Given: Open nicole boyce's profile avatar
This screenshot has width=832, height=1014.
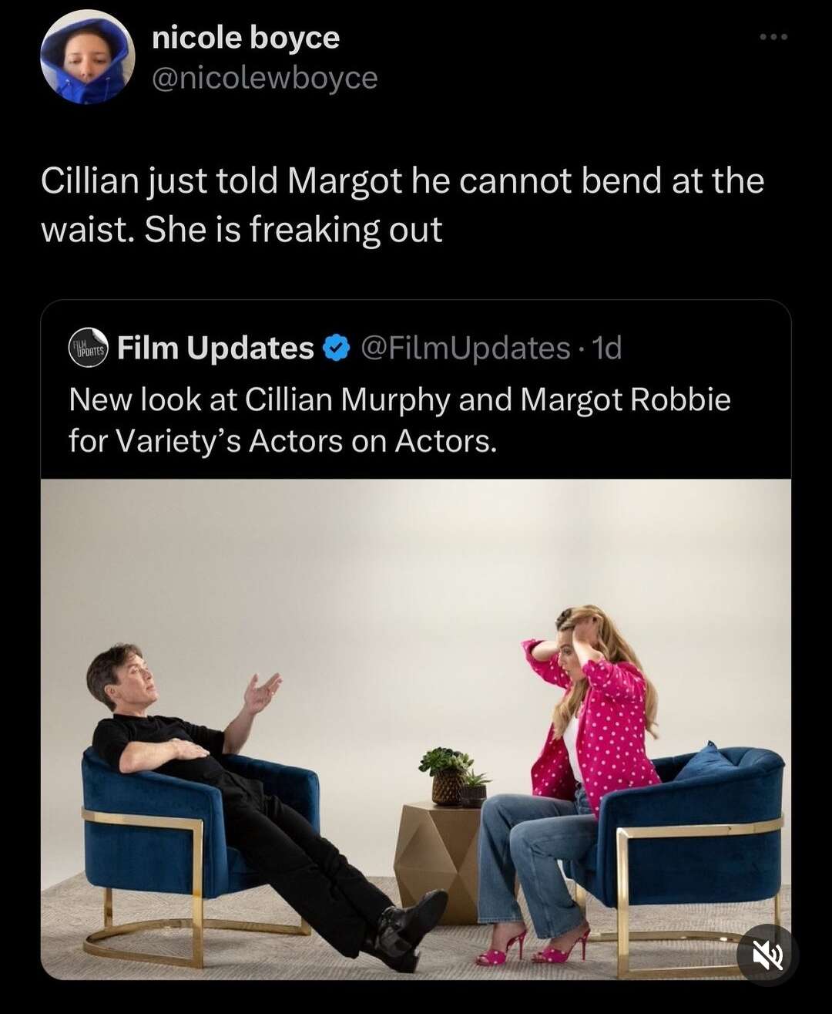Looking at the screenshot, I should 88,57.
